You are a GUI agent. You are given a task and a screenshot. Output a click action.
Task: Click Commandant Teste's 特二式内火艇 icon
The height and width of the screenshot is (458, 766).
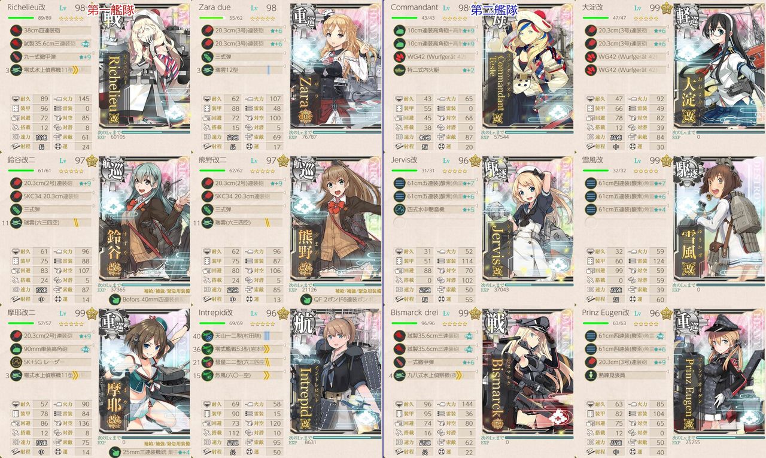399,70
